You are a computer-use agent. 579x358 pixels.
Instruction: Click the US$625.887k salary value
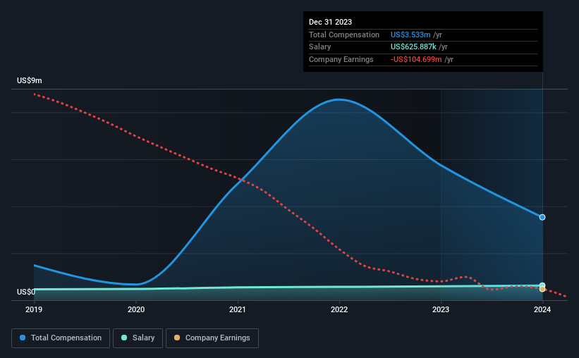point(413,47)
